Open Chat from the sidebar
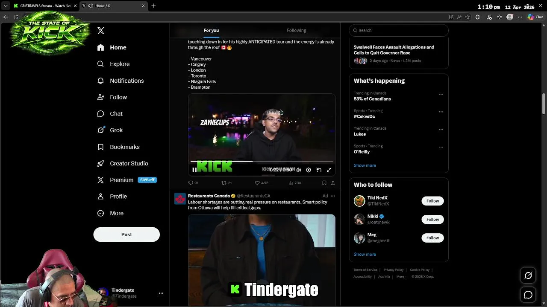This screenshot has height=307, width=547. [110, 114]
